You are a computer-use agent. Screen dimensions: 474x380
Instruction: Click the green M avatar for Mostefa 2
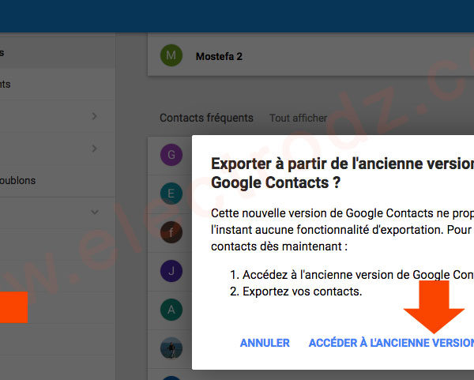coord(171,55)
